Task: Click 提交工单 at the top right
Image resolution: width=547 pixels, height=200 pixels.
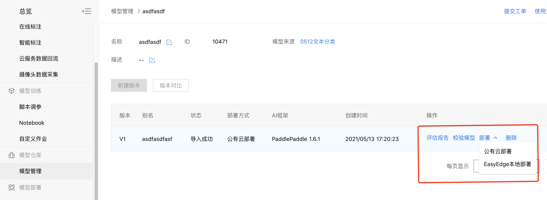Action: 515,11
